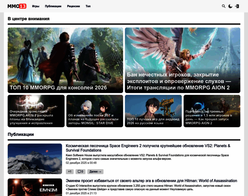Open the Игры menu item
This screenshot has width=248, height=196.
click(36, 6)
